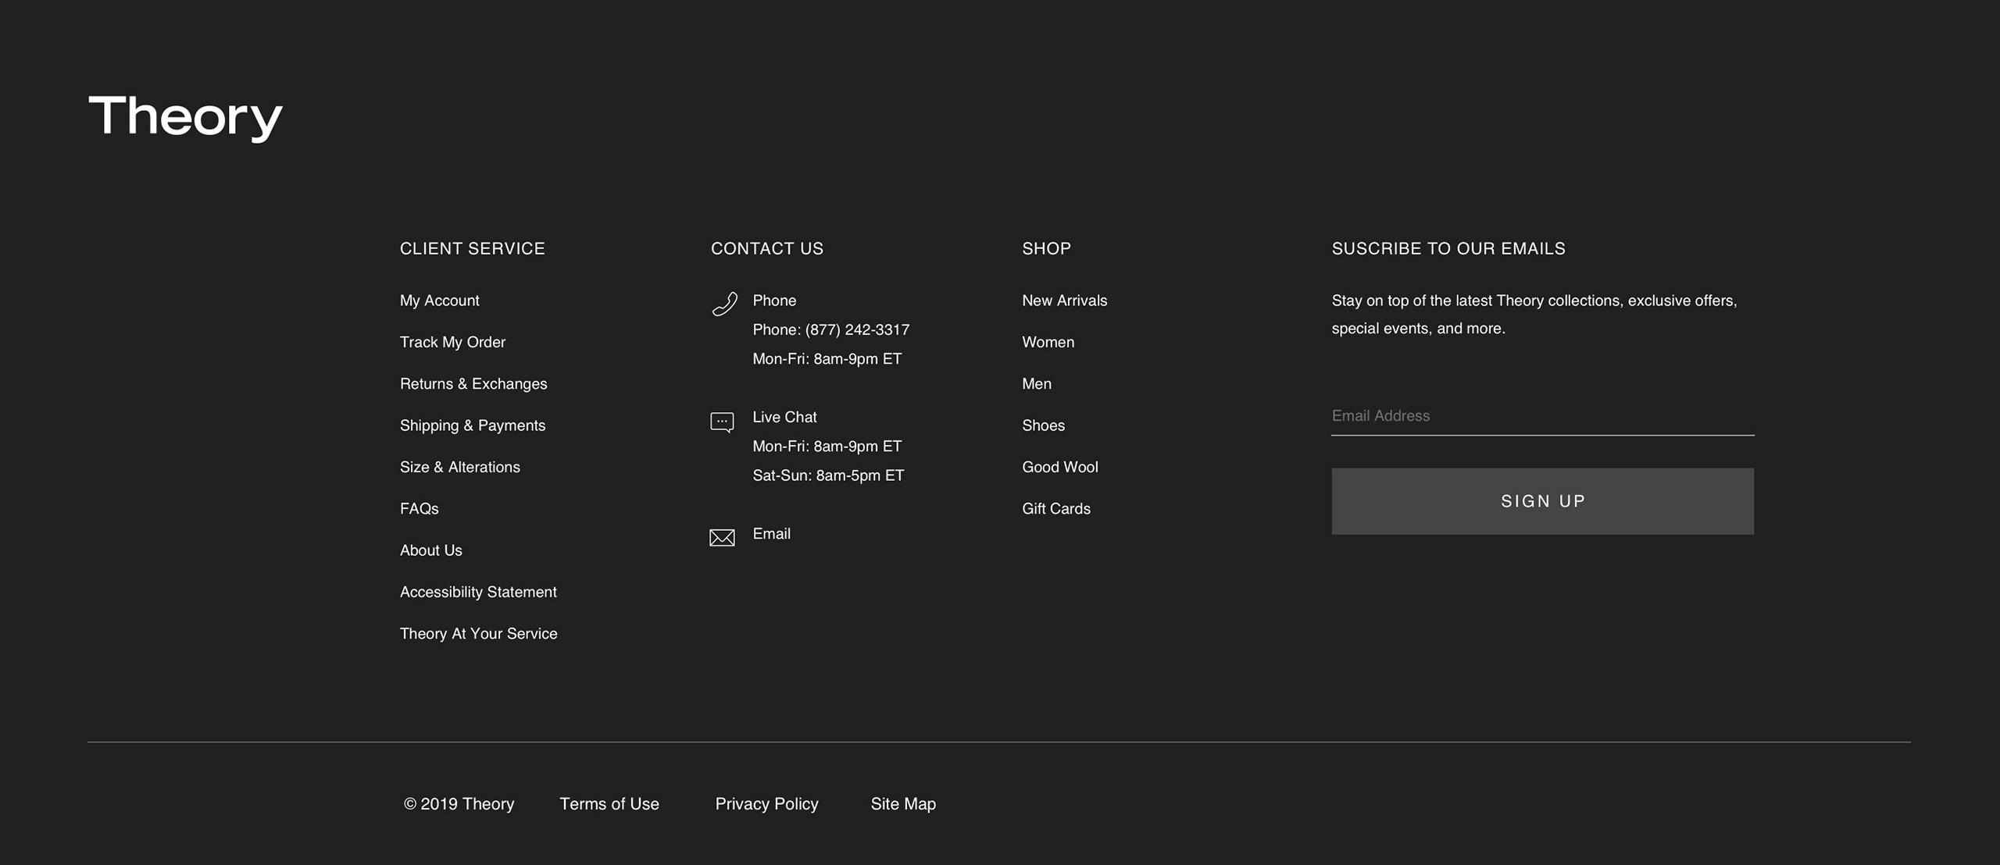The height and width of the screenshot is (865, 2000).
Task: Click the phone handset icon
Action: (724, 304)
